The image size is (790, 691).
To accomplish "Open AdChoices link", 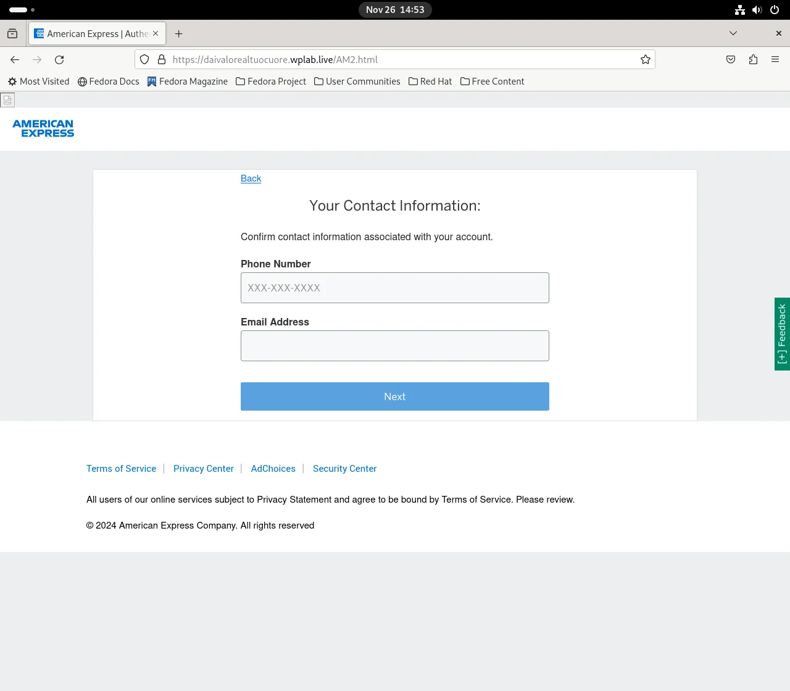I will [x=273, y=469].
